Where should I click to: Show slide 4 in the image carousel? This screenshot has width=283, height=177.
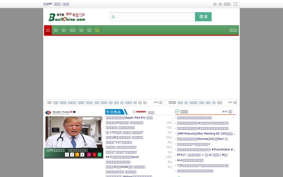pyautogui.click(x=82, y=155)
